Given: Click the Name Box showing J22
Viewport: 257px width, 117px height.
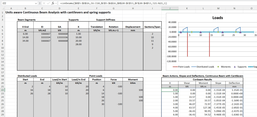Looking at the screenshot, I should coord(18,3).
